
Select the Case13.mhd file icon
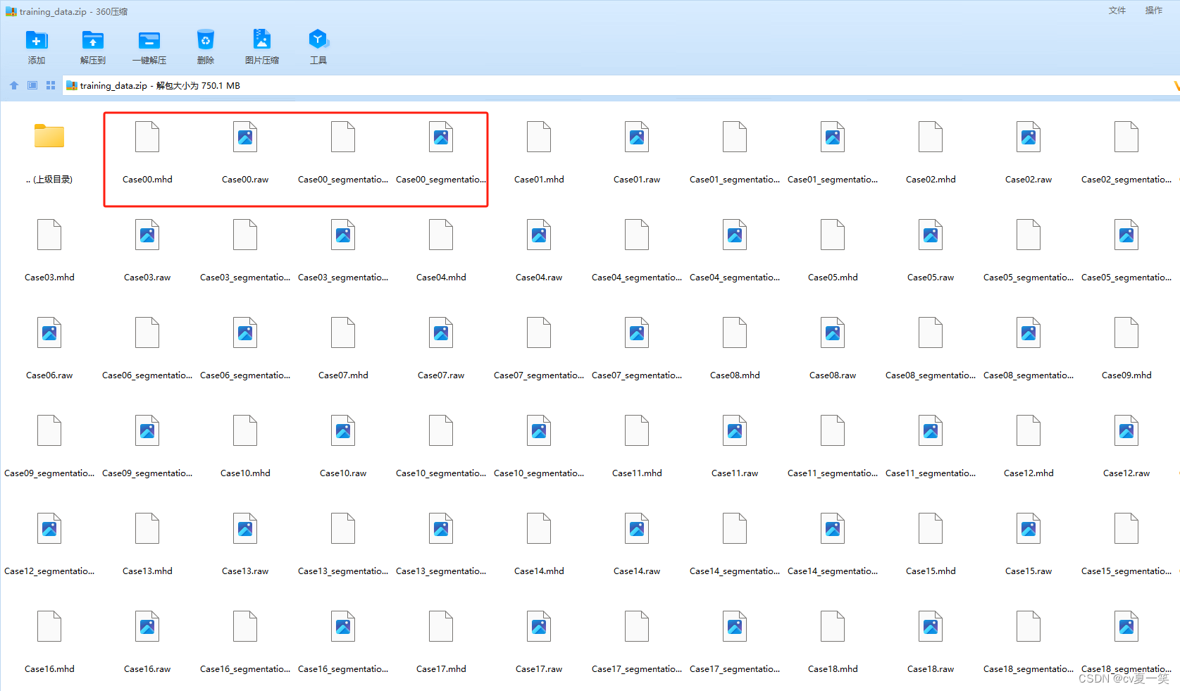pos(147,528)
